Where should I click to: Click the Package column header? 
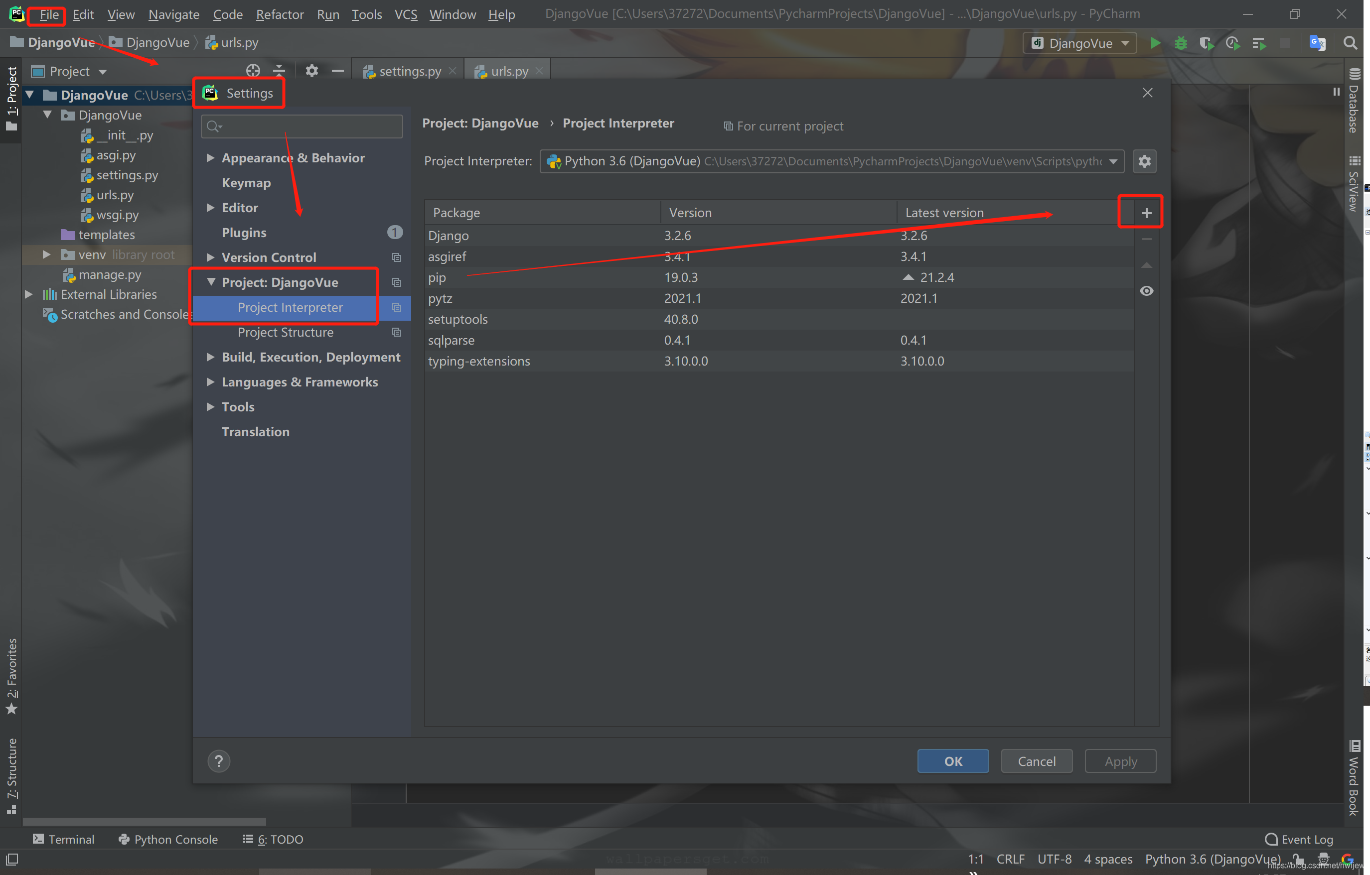(x=543, y=213)
